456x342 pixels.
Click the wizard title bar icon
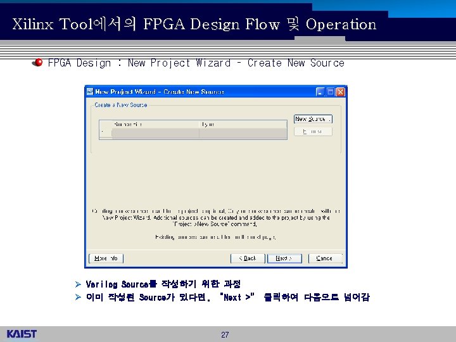click(x=90, y=92)
